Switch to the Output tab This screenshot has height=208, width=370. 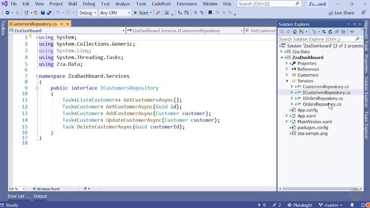pyautogui.click(x=40, y=196)
